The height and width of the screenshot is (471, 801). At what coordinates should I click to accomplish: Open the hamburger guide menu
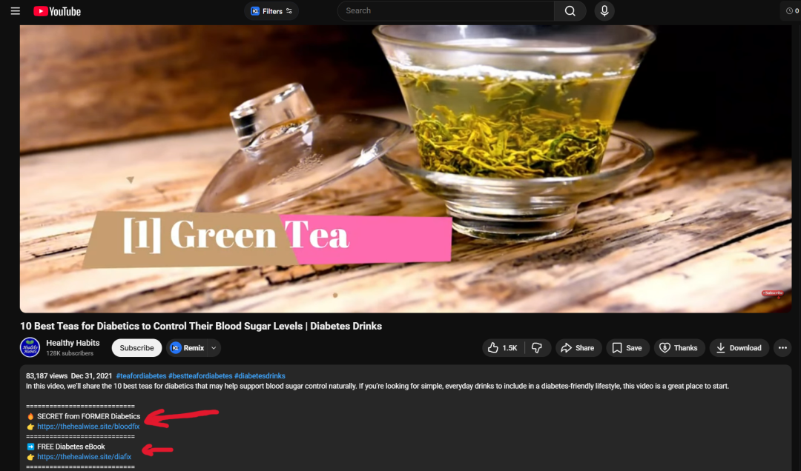point(15,11)
